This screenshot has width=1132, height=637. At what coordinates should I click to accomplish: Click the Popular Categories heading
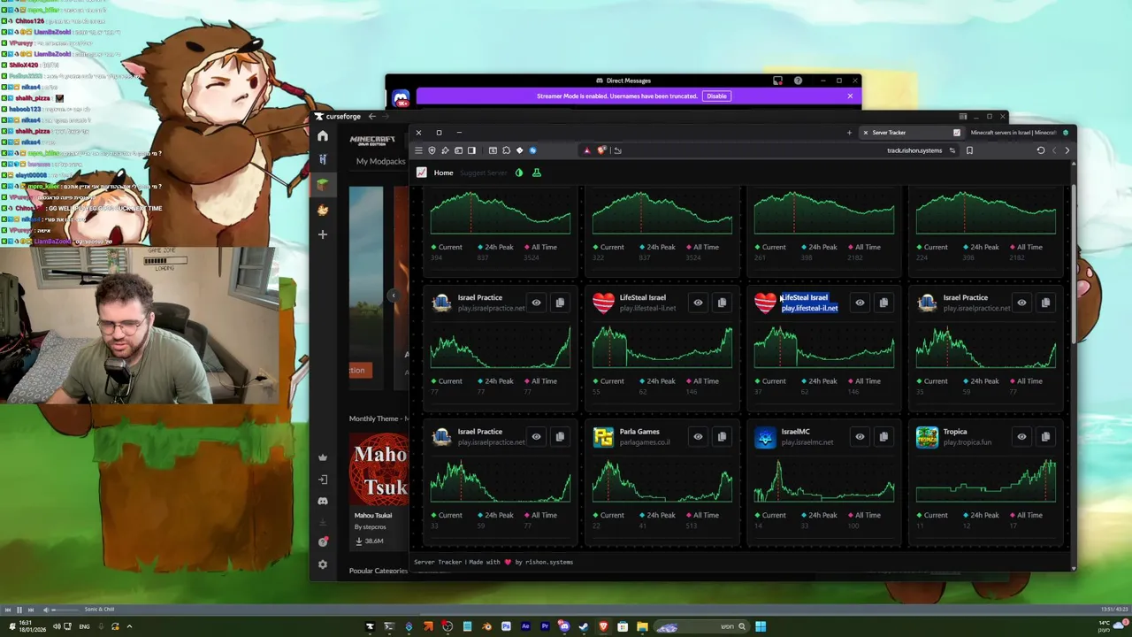pos(379,571)
